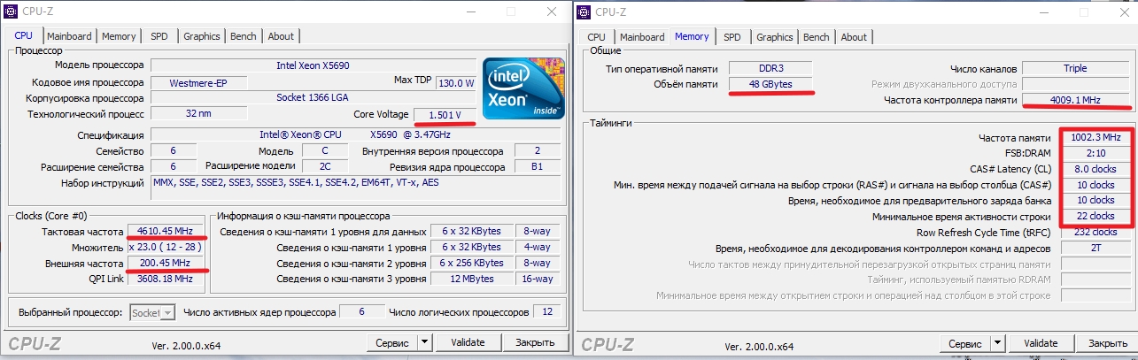Image resolution: width=1138 pixels, height=360 pixels.
Task: Click bus speed value 200.45 MHz
Action: click(166, 263)
